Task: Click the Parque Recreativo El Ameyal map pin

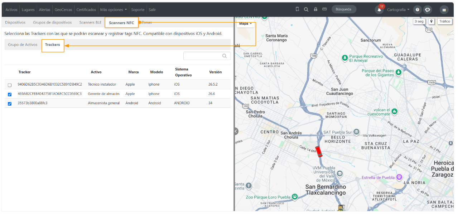Action: pyautogui.click(x=344, y=57)
